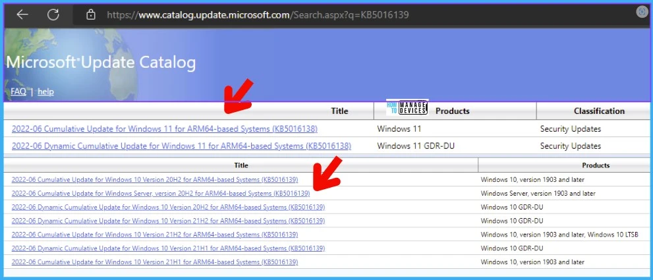This screenshot has height=280, width=653.
Task: Reload the page with refresh icon
Action: point(53,14)
